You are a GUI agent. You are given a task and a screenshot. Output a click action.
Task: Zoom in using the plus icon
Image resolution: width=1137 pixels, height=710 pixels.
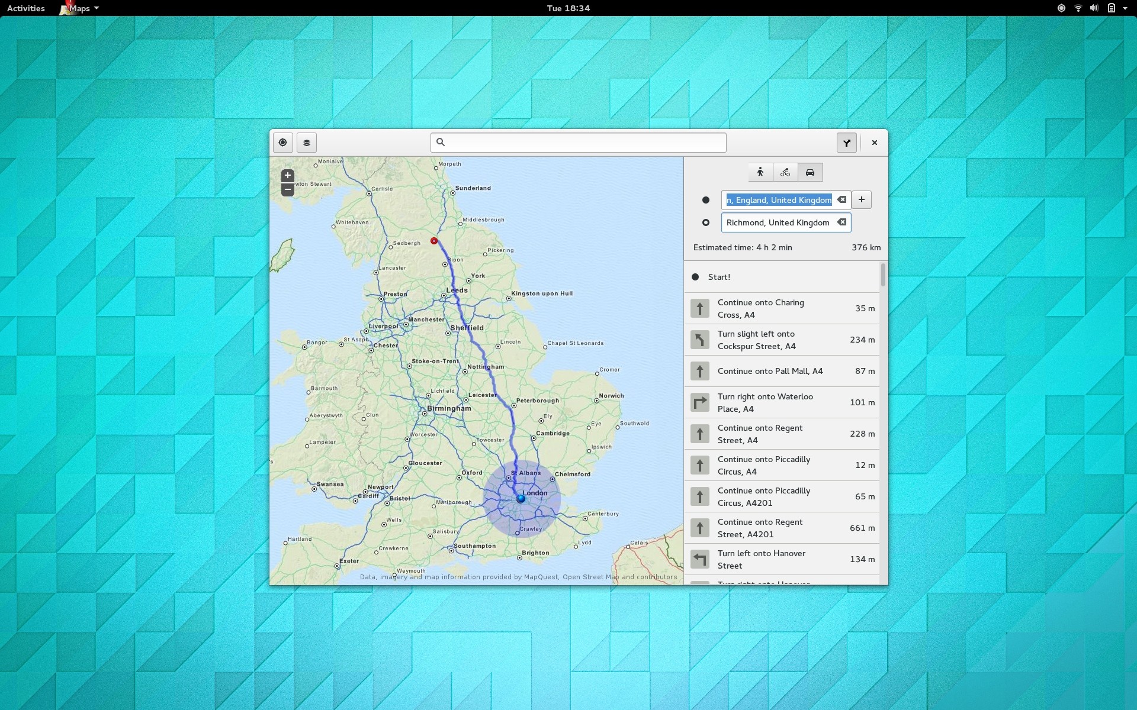click(288, 175)
